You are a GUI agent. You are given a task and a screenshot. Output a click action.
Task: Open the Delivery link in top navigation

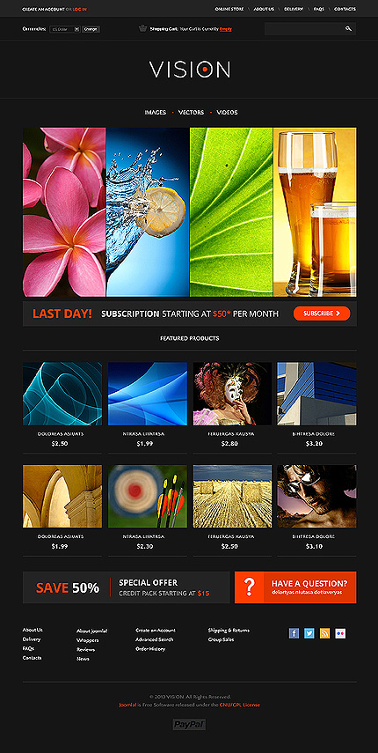[x=294, y=9]
